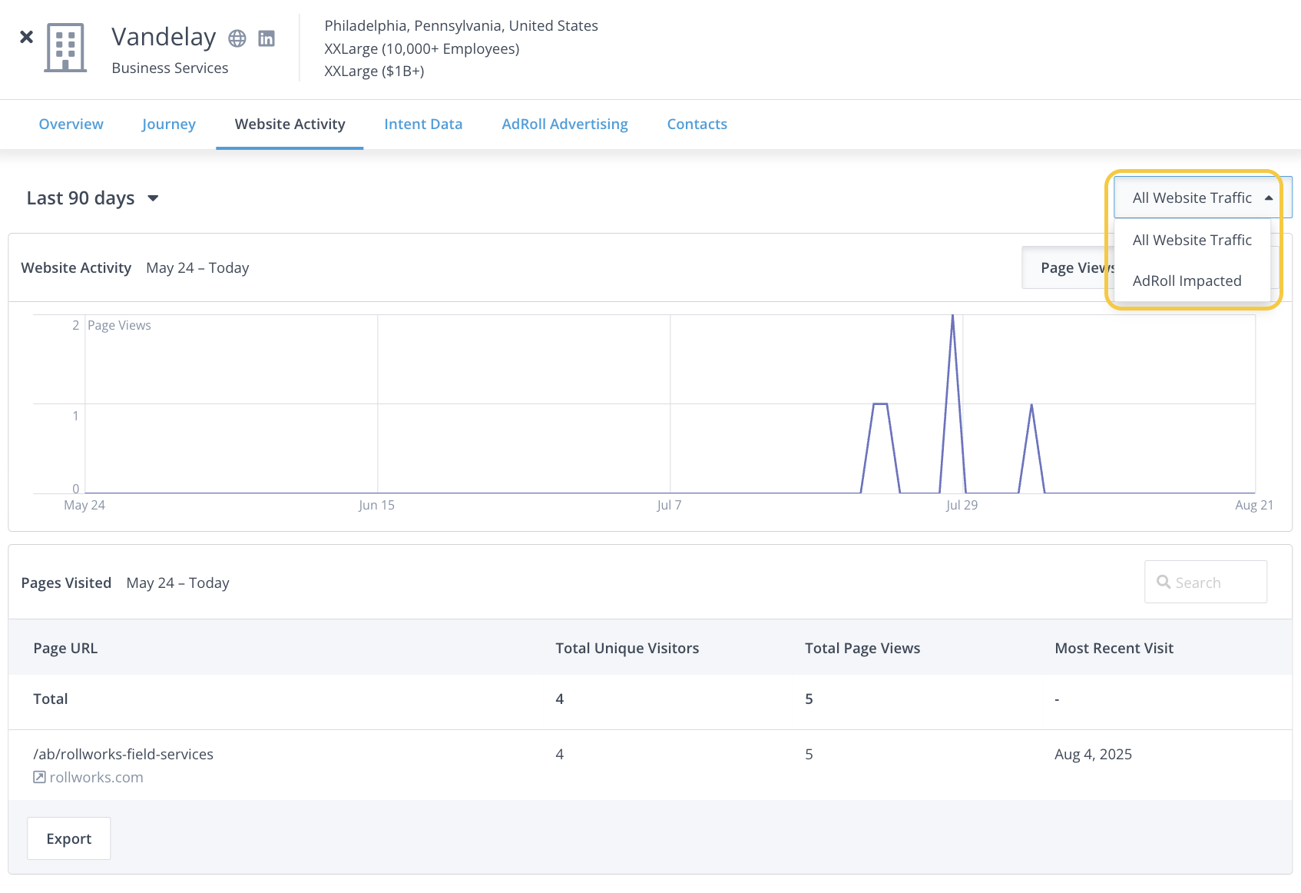View the Contacts tab
This screenshot has width=1301, height=893.
coord(697,124)
